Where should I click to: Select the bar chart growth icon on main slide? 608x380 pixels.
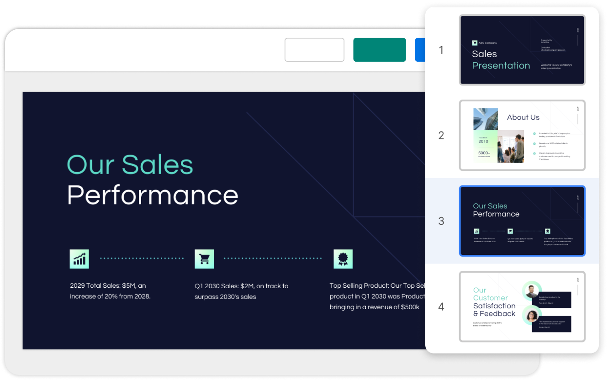[x=79, y=259]
